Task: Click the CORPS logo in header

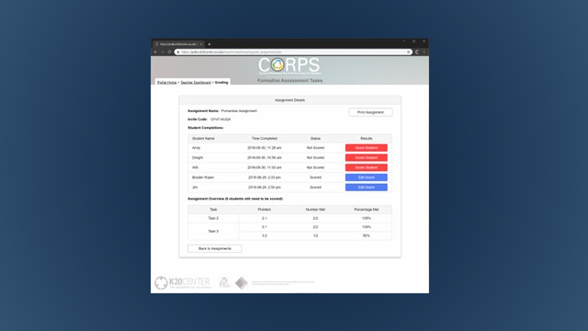Action: click(289, 65)
